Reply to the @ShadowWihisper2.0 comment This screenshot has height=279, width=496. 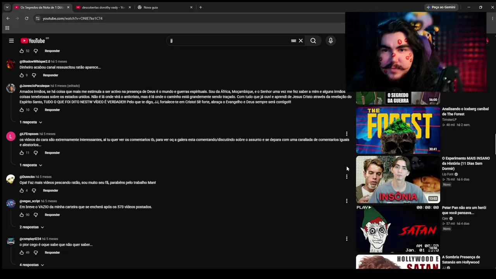point(50,75)
